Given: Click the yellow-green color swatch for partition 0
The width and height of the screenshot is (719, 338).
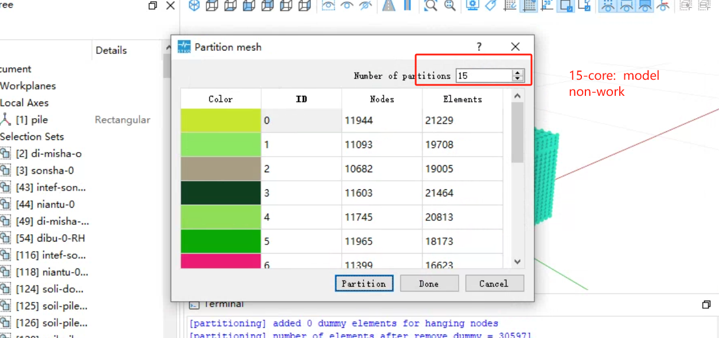Looking at the screenshot, I should [221, 121].
